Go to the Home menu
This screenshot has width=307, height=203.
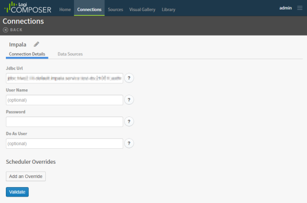pyautogui.click(x=65, y=10)
